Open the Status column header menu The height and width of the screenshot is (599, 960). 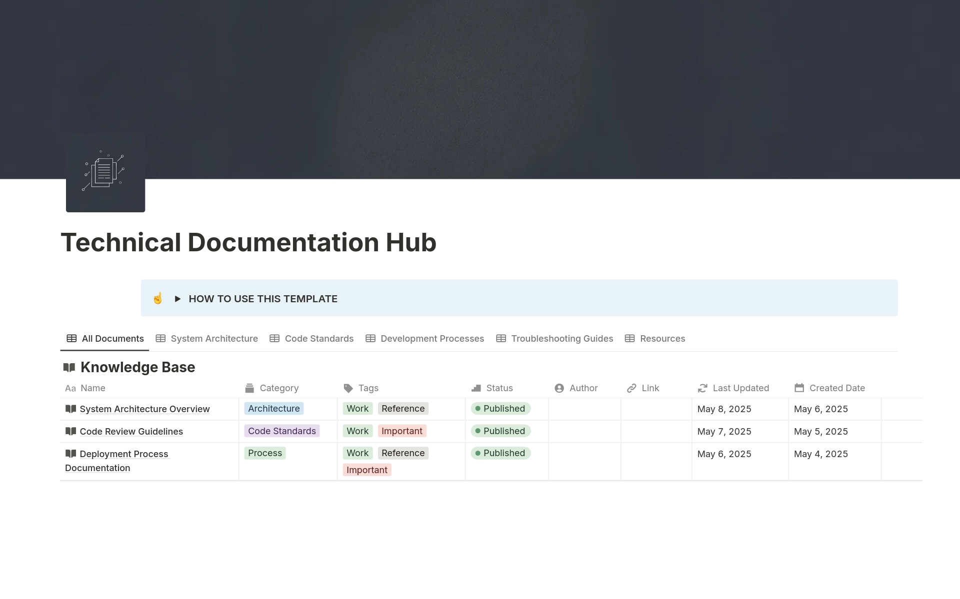pos(499,388)
